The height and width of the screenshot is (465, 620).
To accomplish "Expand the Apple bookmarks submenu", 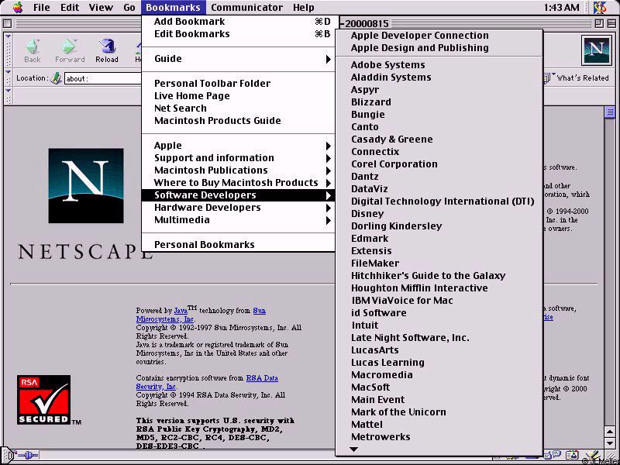I will [238, 146].
